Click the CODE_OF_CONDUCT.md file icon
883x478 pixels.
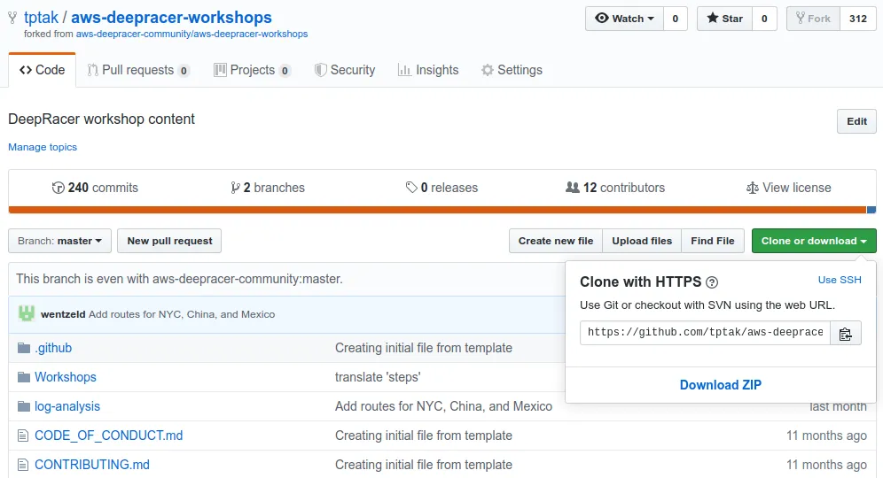tap(22, 436)
